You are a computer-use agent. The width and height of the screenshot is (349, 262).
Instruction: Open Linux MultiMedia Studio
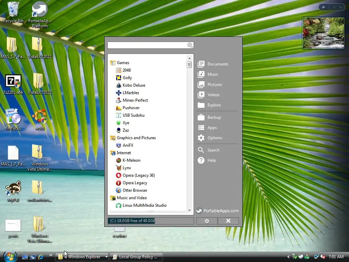(141, 205)
